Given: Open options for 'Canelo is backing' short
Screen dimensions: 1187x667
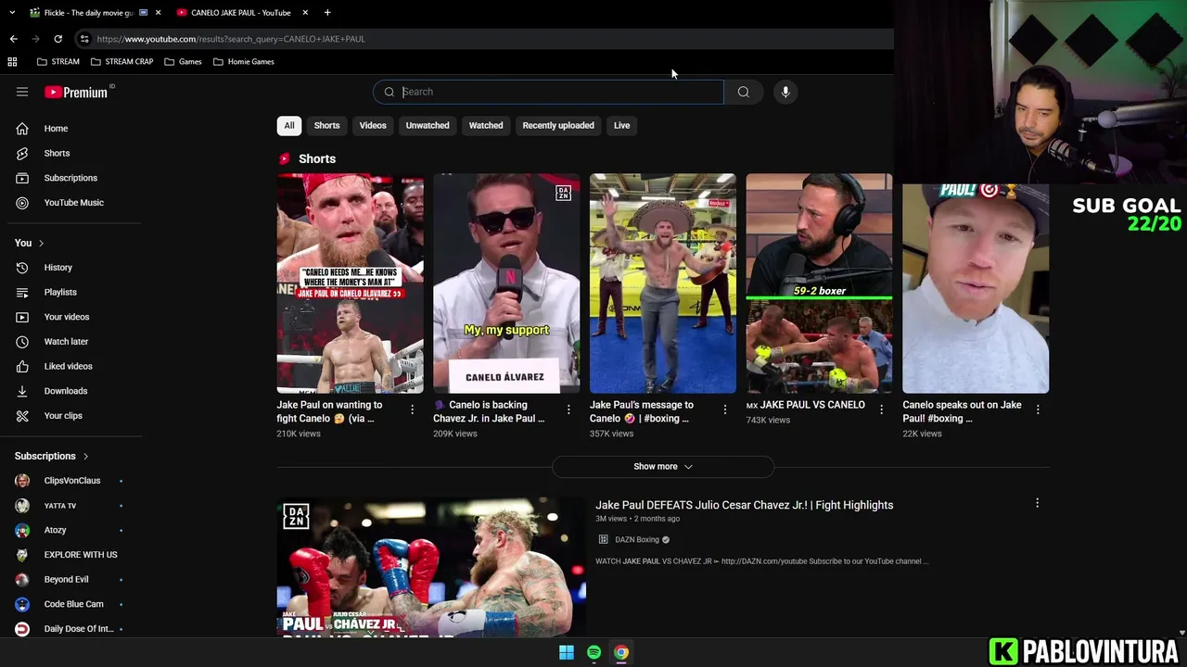Looking at the screenshot, I should 568,409.
